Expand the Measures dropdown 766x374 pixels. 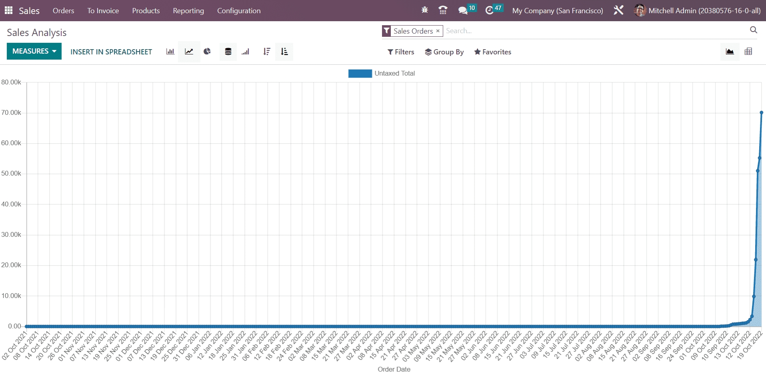point(34,51)
